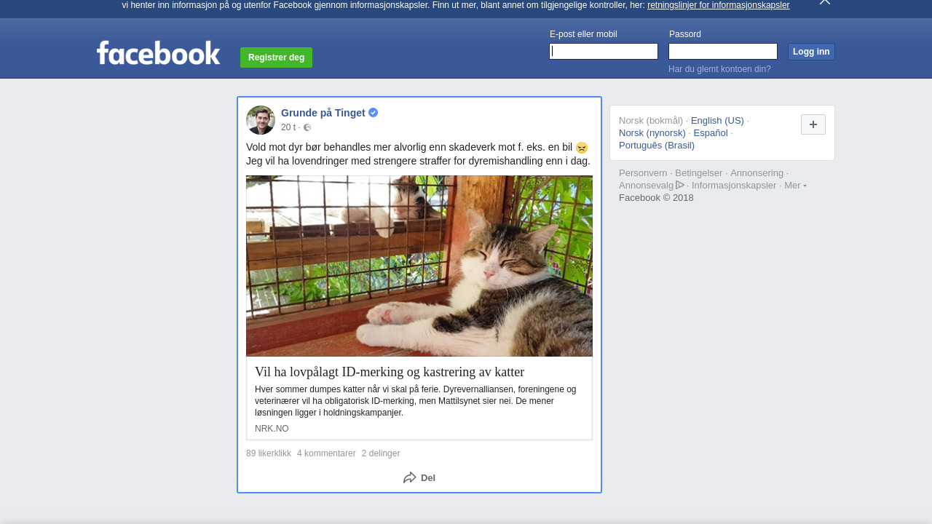Click the Registrer deg button
This screenshot has height=524, width=932.
pyautogui.click(x=276, y=57)
